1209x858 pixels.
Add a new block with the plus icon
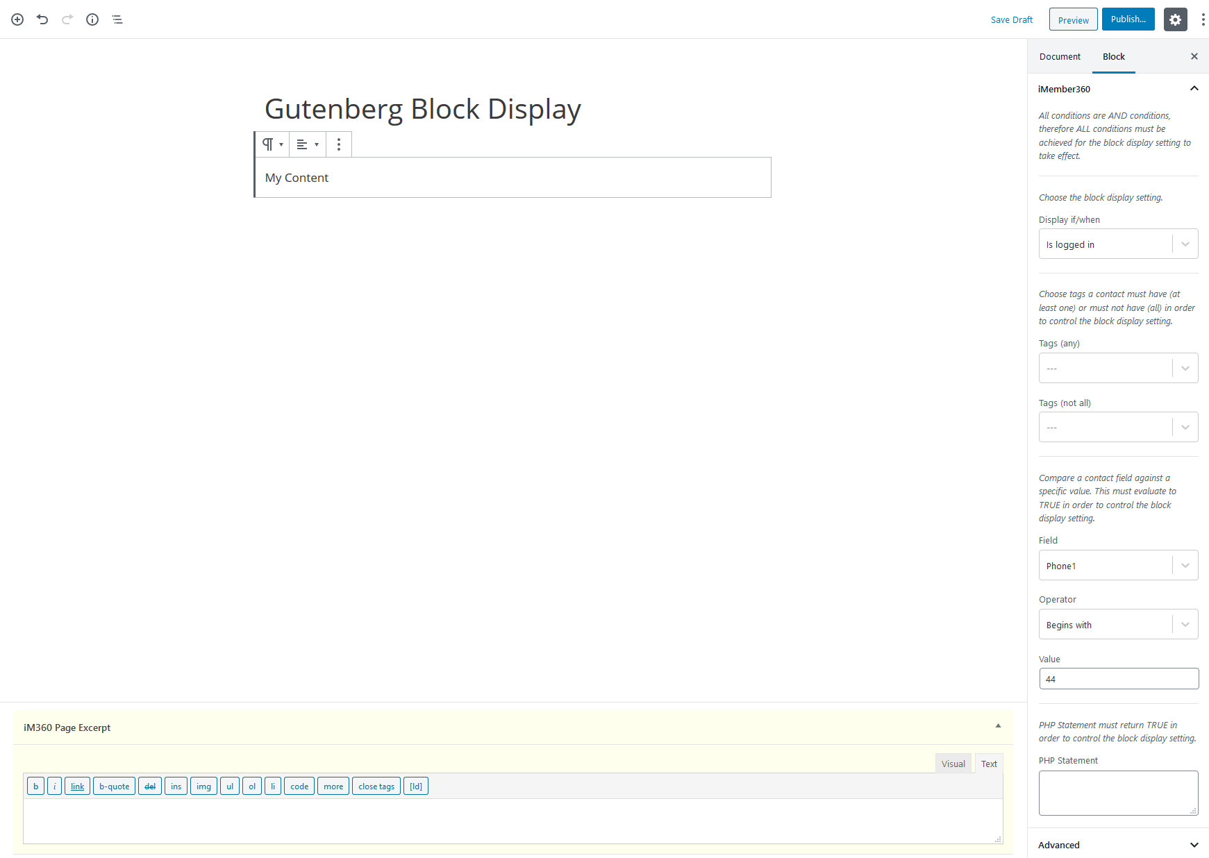17,19
